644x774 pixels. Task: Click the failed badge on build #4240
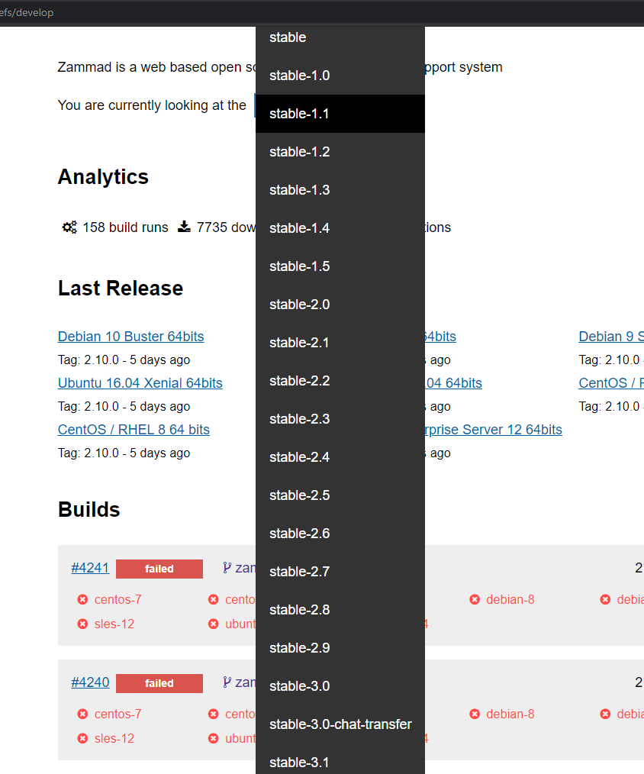click(x=159, y=683)
